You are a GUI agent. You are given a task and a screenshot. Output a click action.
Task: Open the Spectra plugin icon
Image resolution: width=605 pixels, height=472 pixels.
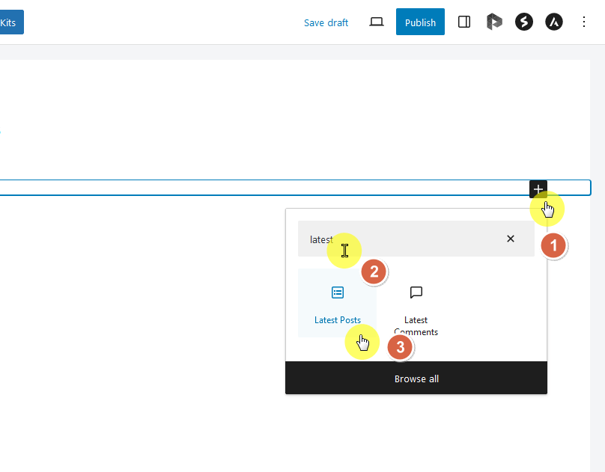click(x=524, y=22)
